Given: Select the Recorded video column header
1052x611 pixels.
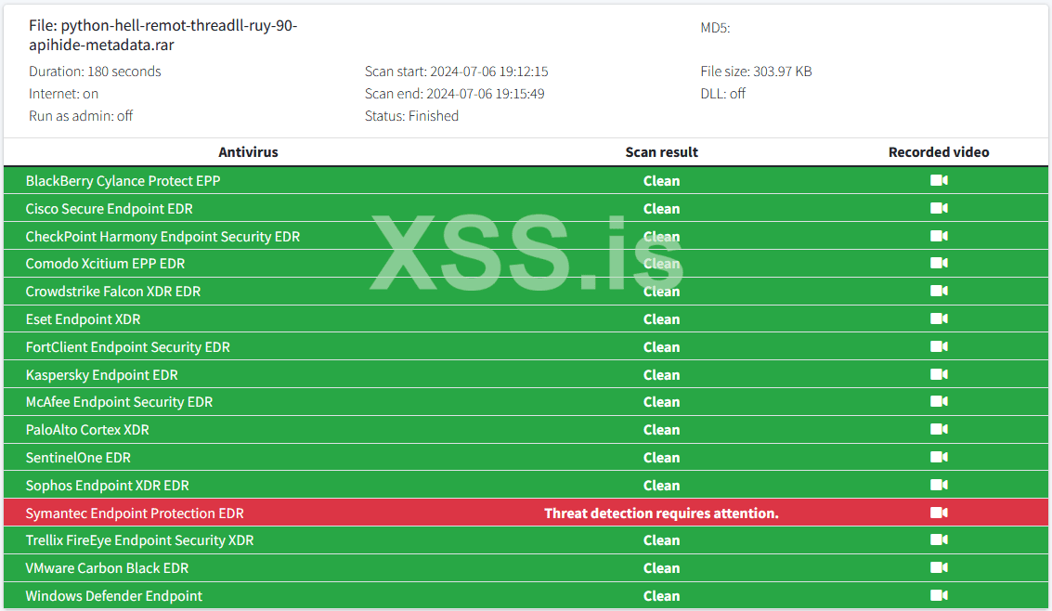Looking at the screenshot, I should point(939,152).
